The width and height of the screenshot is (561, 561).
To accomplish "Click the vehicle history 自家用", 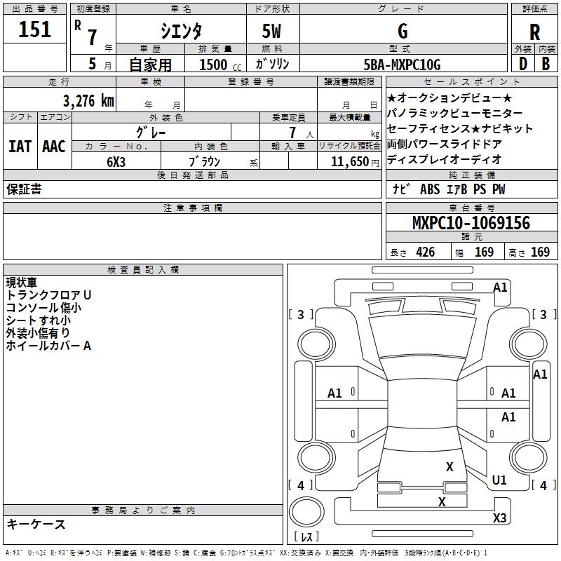I will coord(150,65).
